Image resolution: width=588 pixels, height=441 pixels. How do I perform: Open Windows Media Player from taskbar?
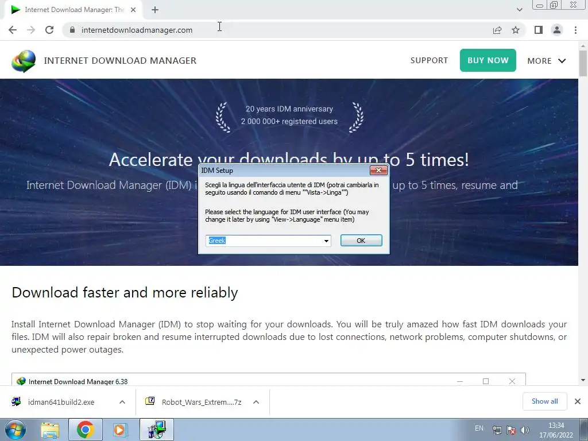[x=121, y=430]
